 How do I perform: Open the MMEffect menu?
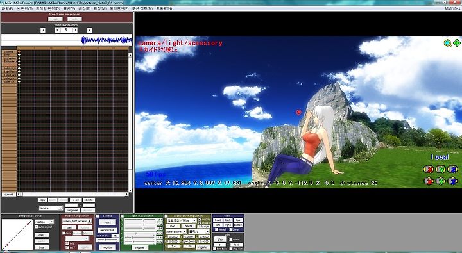pos(452,8)
